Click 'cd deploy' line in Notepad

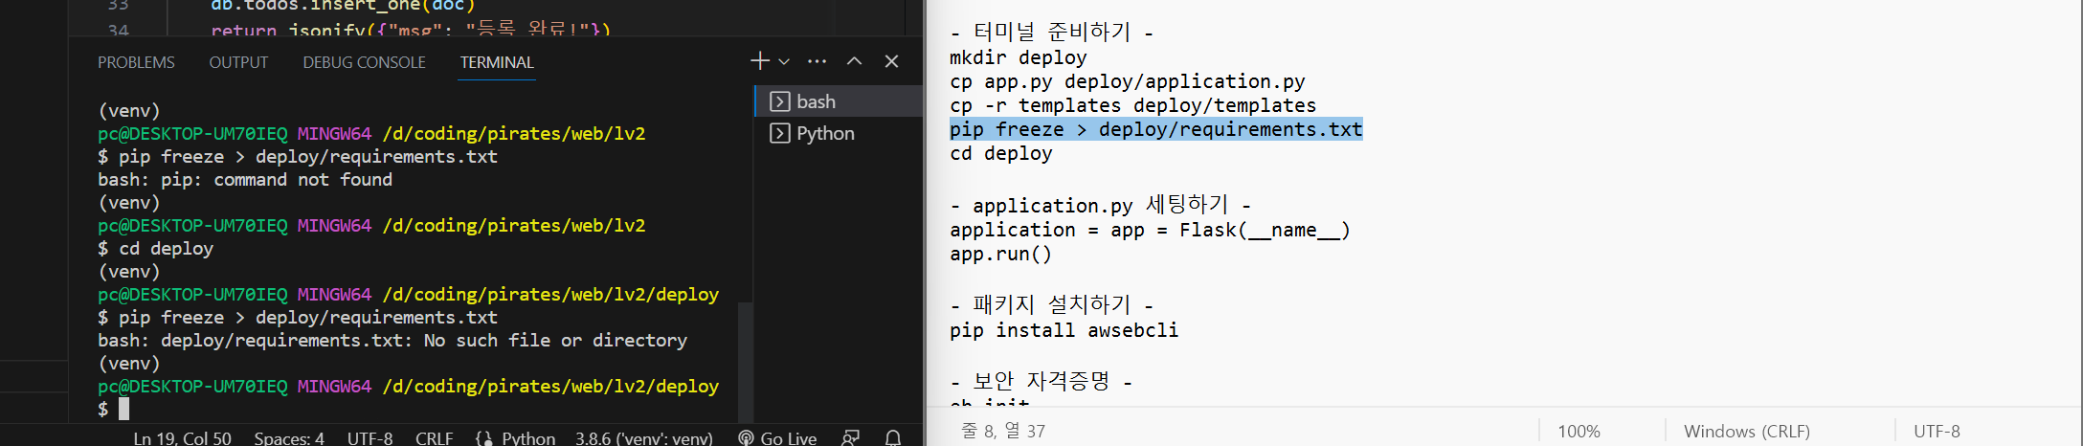pyautogui.click(x=1000, y=153)
